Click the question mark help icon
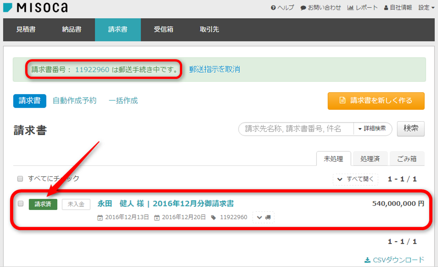438x267 pixels. coord(273,8)
